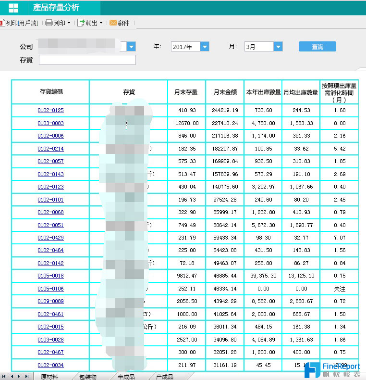Open inventory code link 0105-0018
The height and width of the screenshot is (380, 366).
click(50, 276)
